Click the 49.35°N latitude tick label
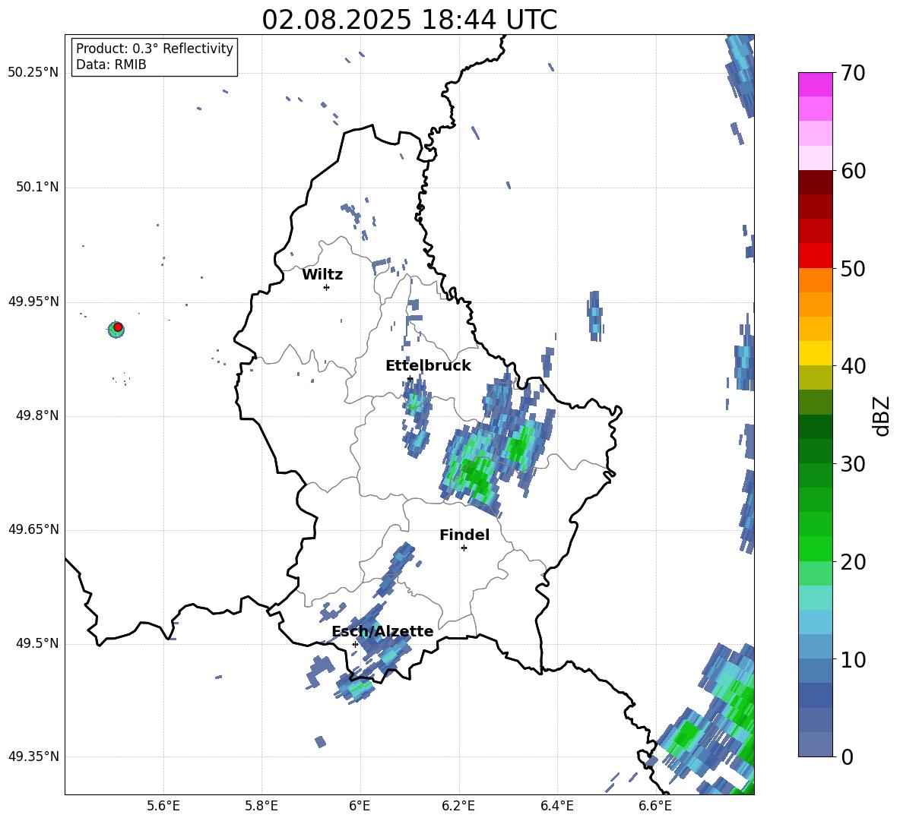This screenshot has width=900, height=821. pos(33,756)
